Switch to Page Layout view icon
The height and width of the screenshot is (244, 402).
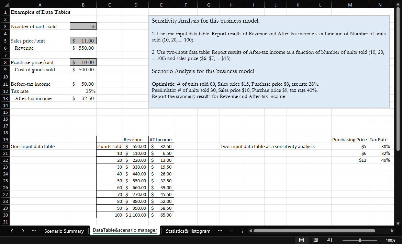(x=315, y=240)
